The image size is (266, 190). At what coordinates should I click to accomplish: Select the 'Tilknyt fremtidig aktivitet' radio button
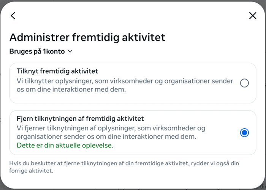tap(244, 83)
